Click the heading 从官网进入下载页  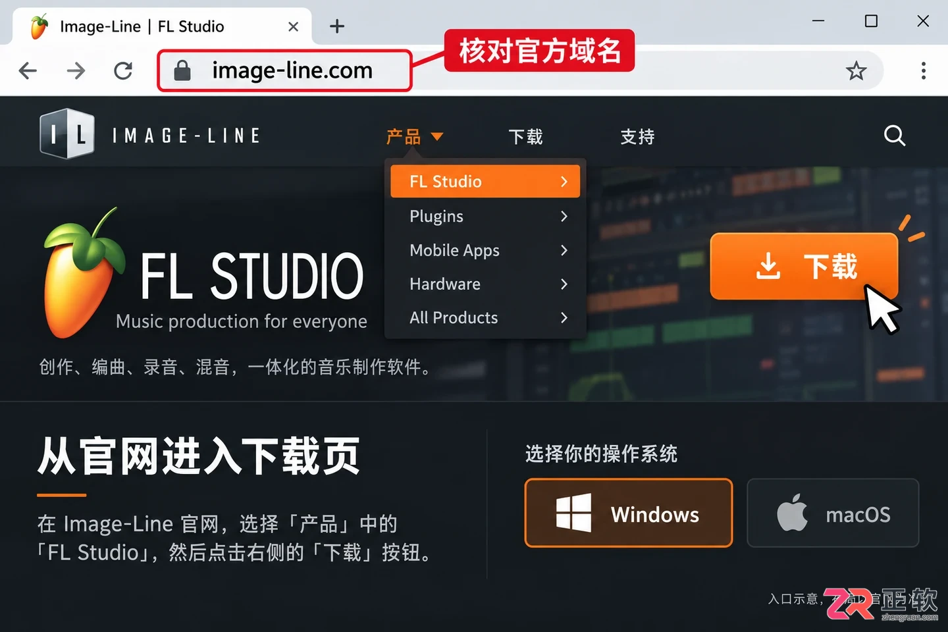[x=199, y=456]
